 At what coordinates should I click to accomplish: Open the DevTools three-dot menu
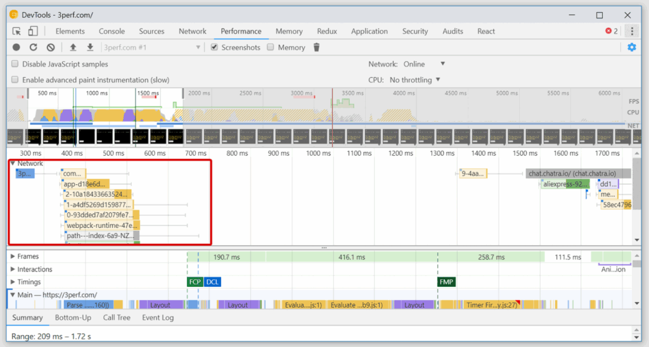[x=631, y=31]
